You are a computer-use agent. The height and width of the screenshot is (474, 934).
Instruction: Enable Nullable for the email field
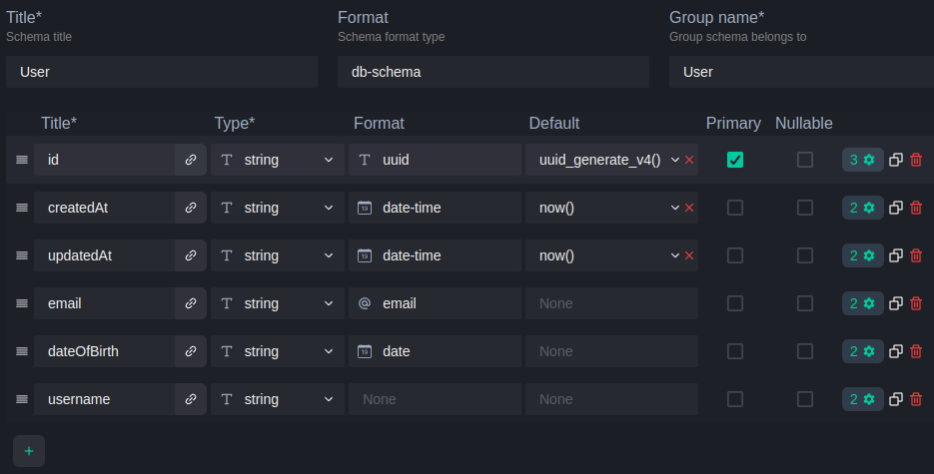coord(805,303)
